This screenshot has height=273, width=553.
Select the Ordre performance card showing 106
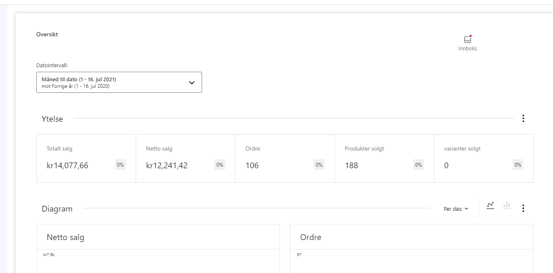(x=285, y=158)
